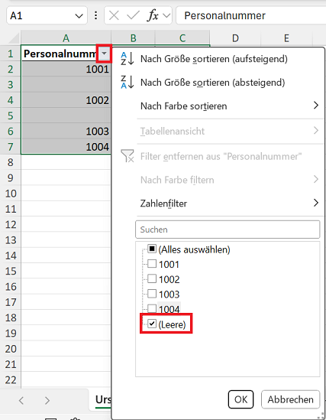Toggle the (Alles auswählen) checkbox

click(x=152, y=249)
